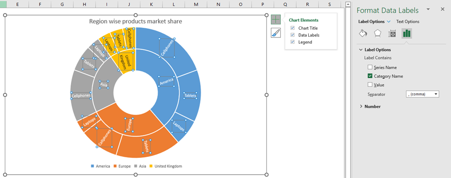Click the orange Europe legend color square
Image resolution: width=451 pixels, height=178 pixels.
115,166
